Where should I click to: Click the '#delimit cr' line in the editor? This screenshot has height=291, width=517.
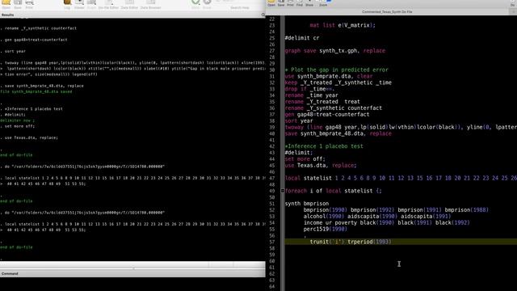[302, 38]
